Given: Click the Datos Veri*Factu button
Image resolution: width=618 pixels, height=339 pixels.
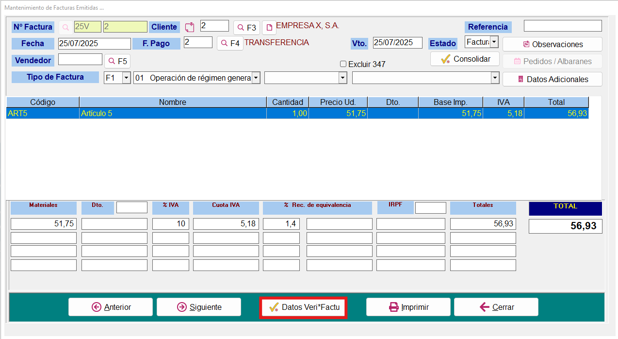Looking at the screenshot, I should (303, 307).
